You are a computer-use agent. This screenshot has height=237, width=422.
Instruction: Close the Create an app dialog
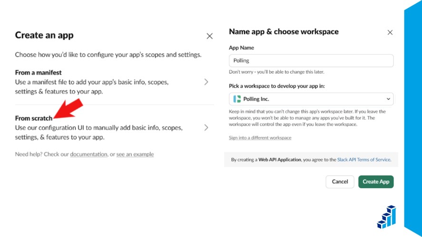click(x=209, y=36)
